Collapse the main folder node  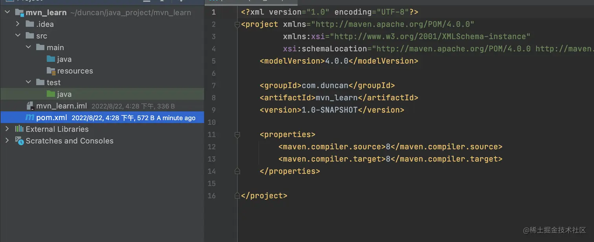[x=28, y=47]
